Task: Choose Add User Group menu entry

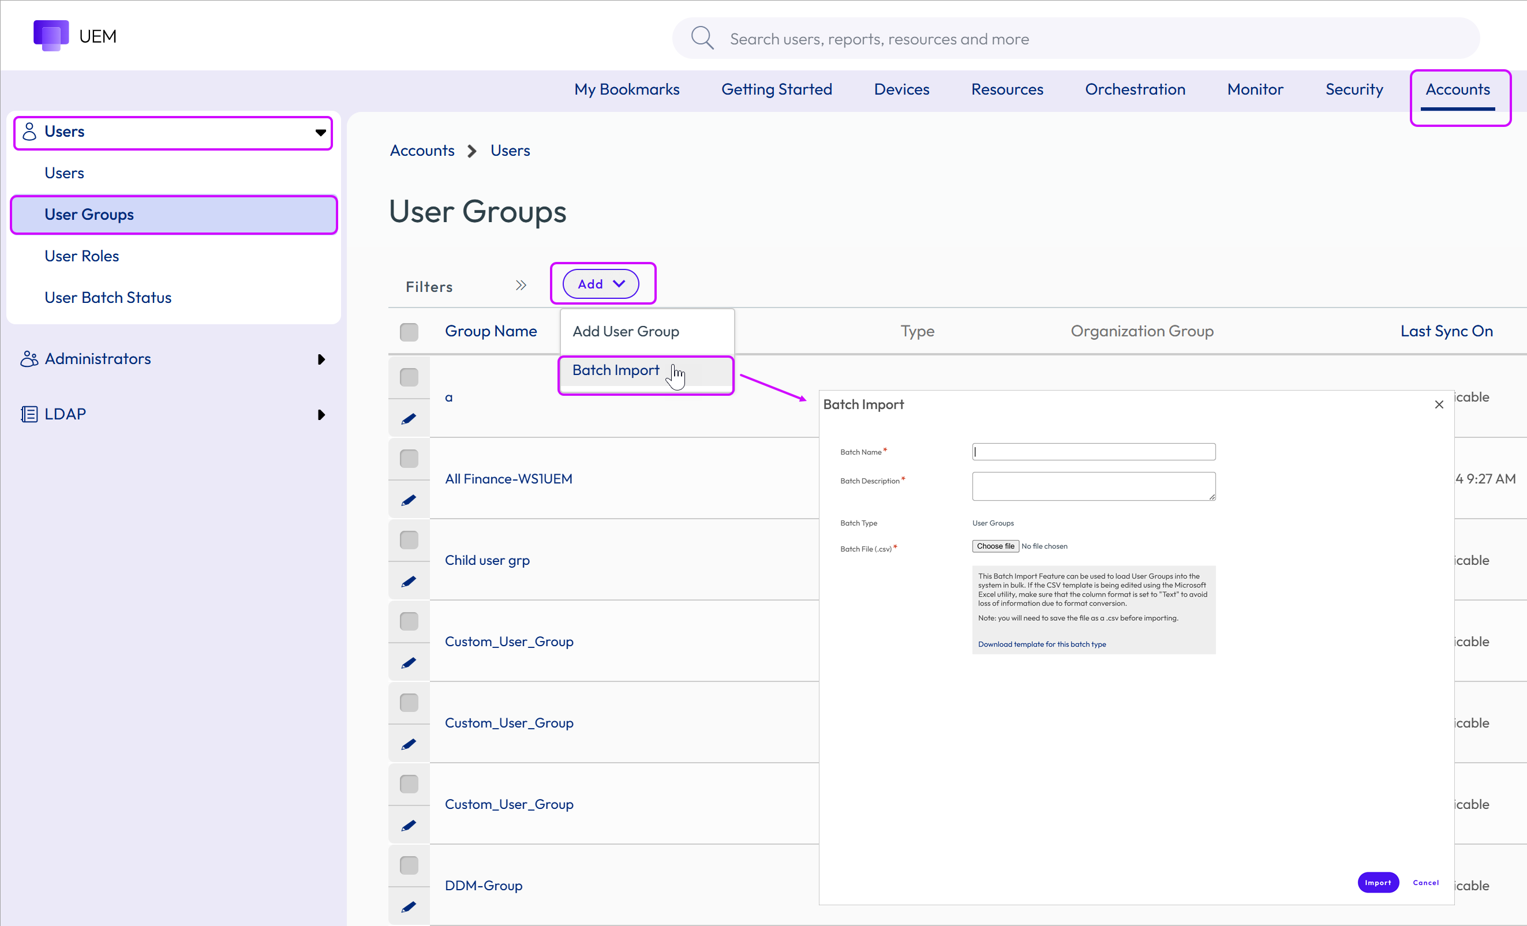Action: (x=646, y=331)
